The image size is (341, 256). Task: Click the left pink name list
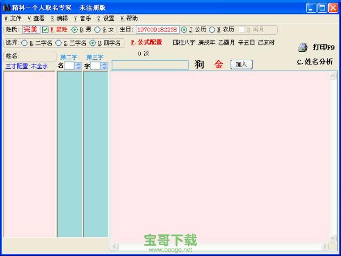point(30,154)
